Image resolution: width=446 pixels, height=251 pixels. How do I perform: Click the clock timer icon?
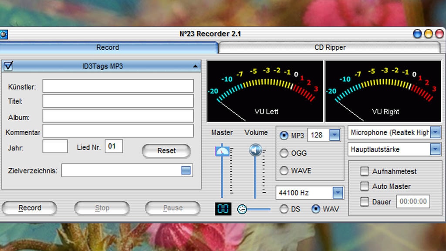tap(242, 209)
